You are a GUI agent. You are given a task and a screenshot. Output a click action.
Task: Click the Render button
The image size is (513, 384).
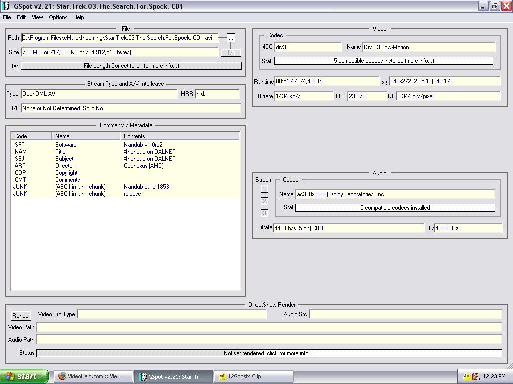coord(21,316)
